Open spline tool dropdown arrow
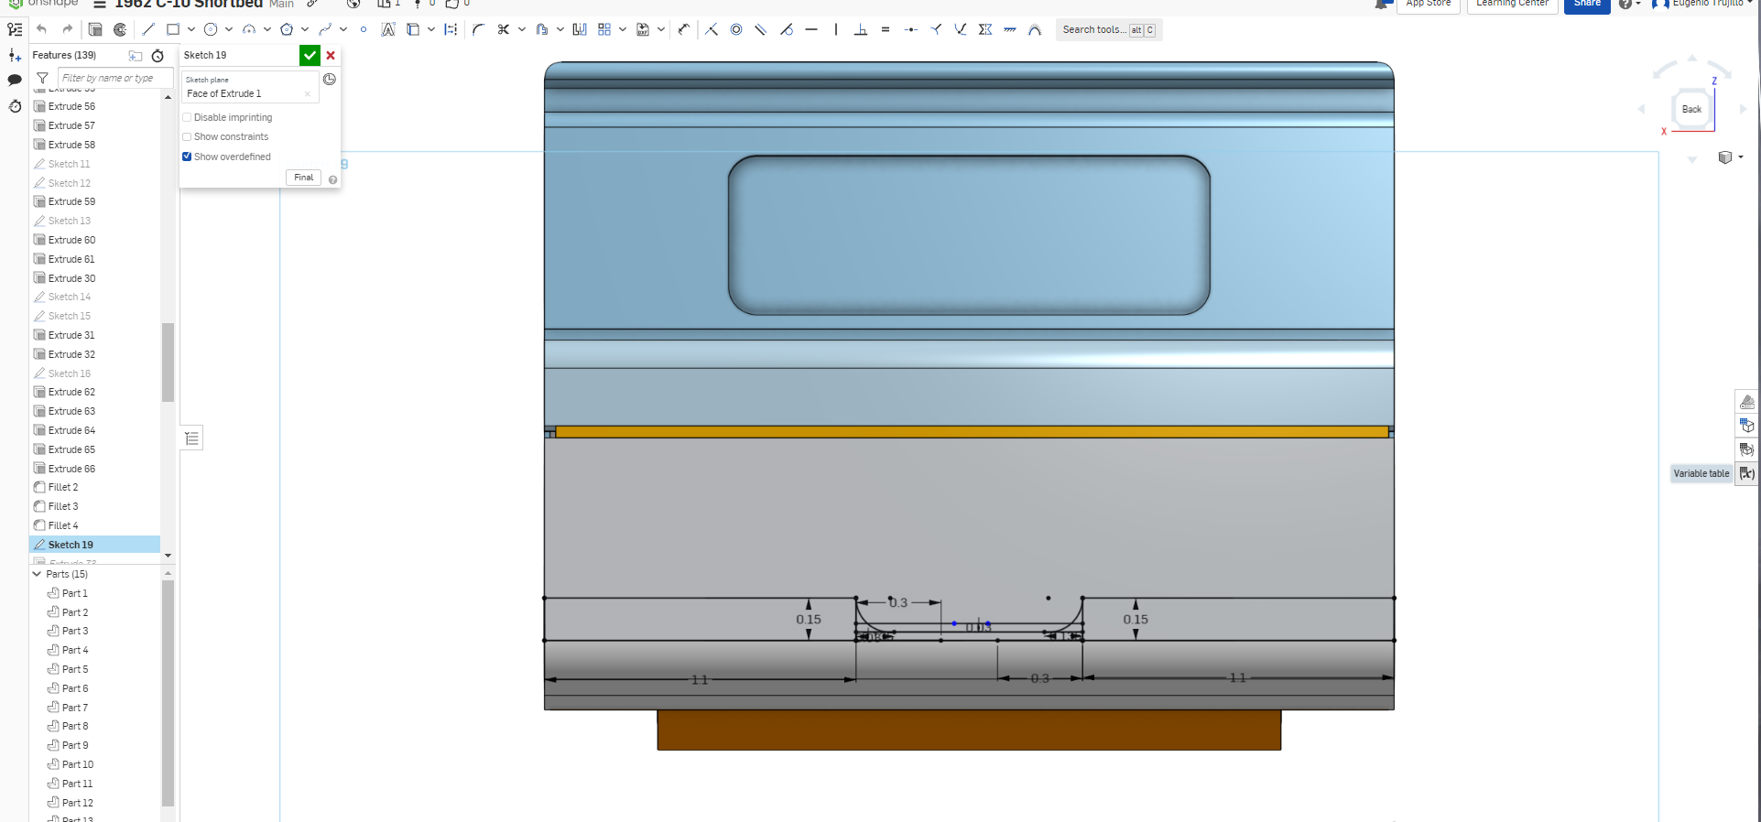 pos(343,29)
